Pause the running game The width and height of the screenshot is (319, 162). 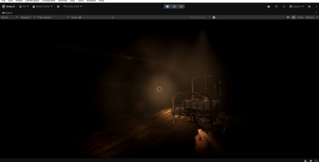coord(174,6)
